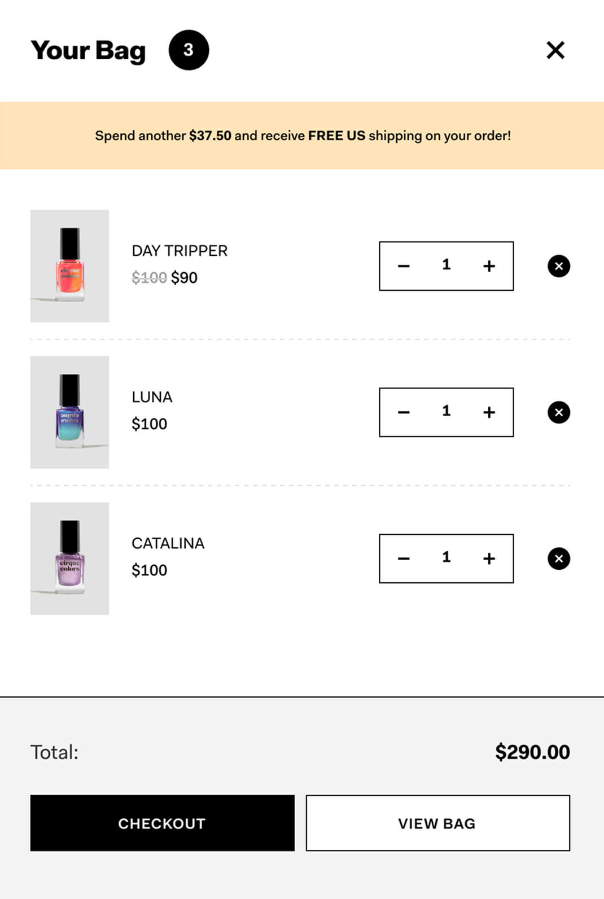
Task: Increase Luna quantity with plus
Action: coord(489,412)
